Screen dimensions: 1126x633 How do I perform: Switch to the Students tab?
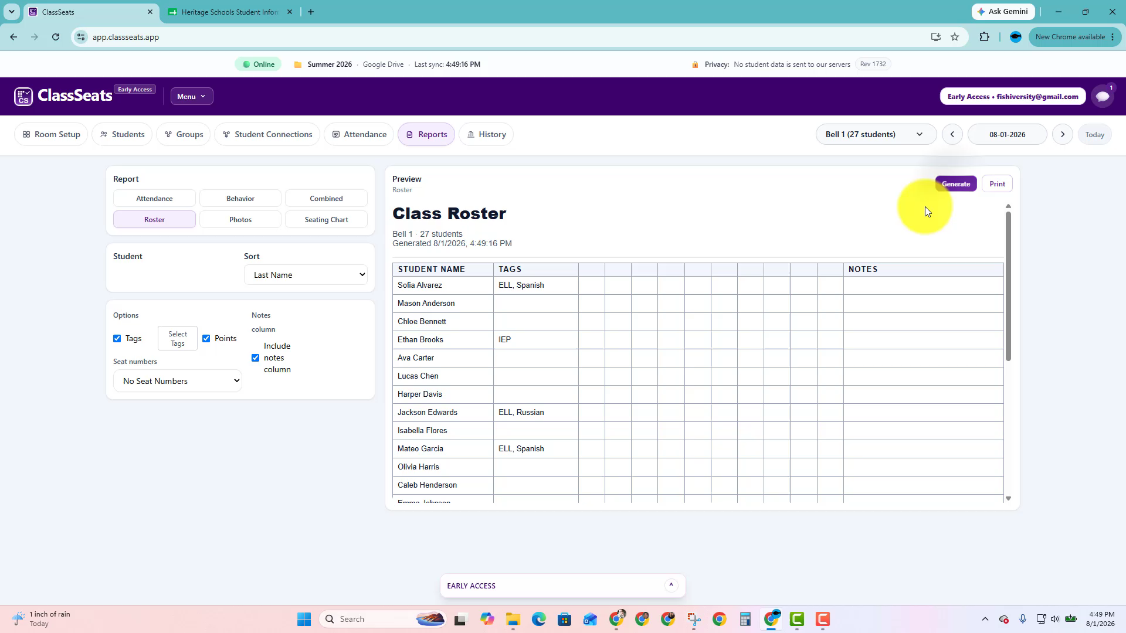tap(122, 134)
